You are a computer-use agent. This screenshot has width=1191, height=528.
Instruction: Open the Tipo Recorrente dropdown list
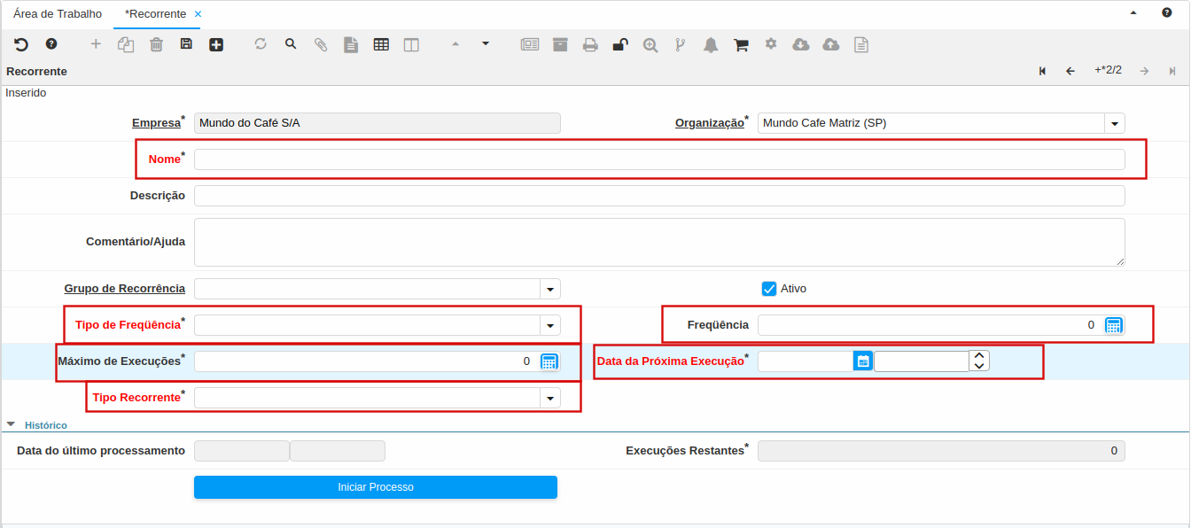tap(550, 398)
